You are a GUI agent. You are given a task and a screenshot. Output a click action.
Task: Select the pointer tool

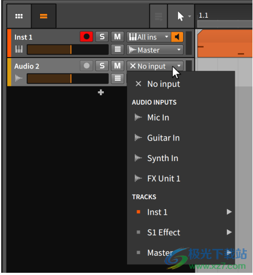pos(180,16)
